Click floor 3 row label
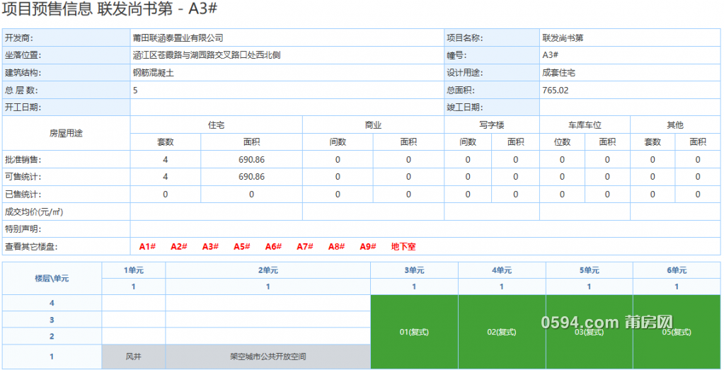The width and height of the screenshot is (724, 370). coord(52,320)
